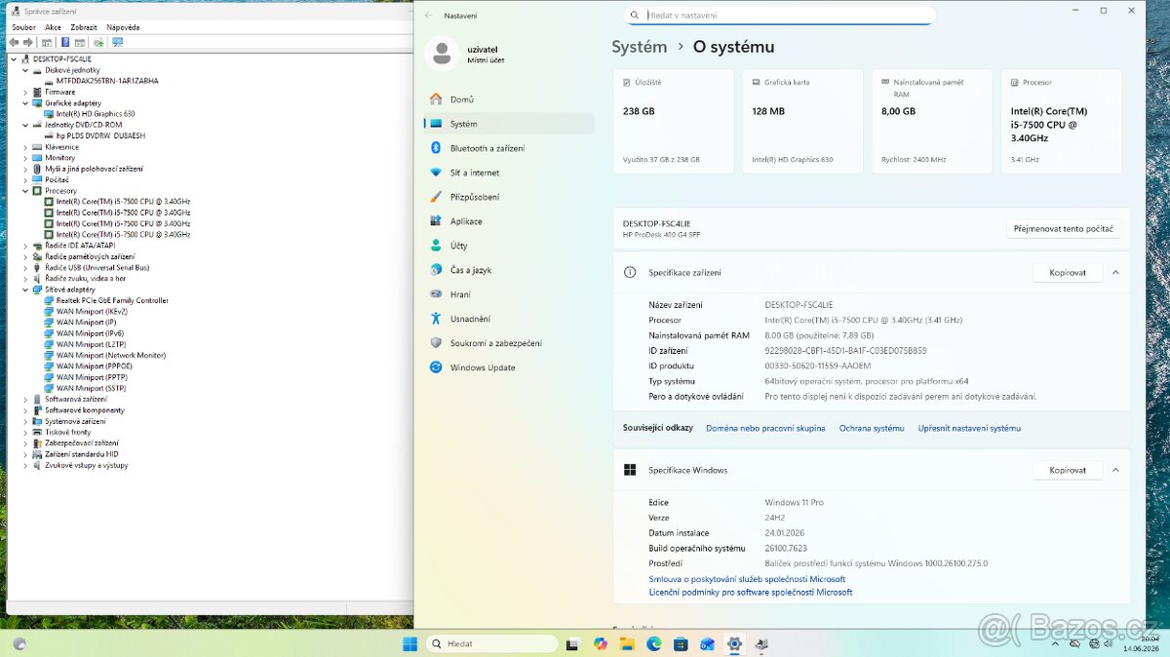Screen dimensions: 1170x657
Task: Click uzivatel account avatar
Action: [443, 54]
